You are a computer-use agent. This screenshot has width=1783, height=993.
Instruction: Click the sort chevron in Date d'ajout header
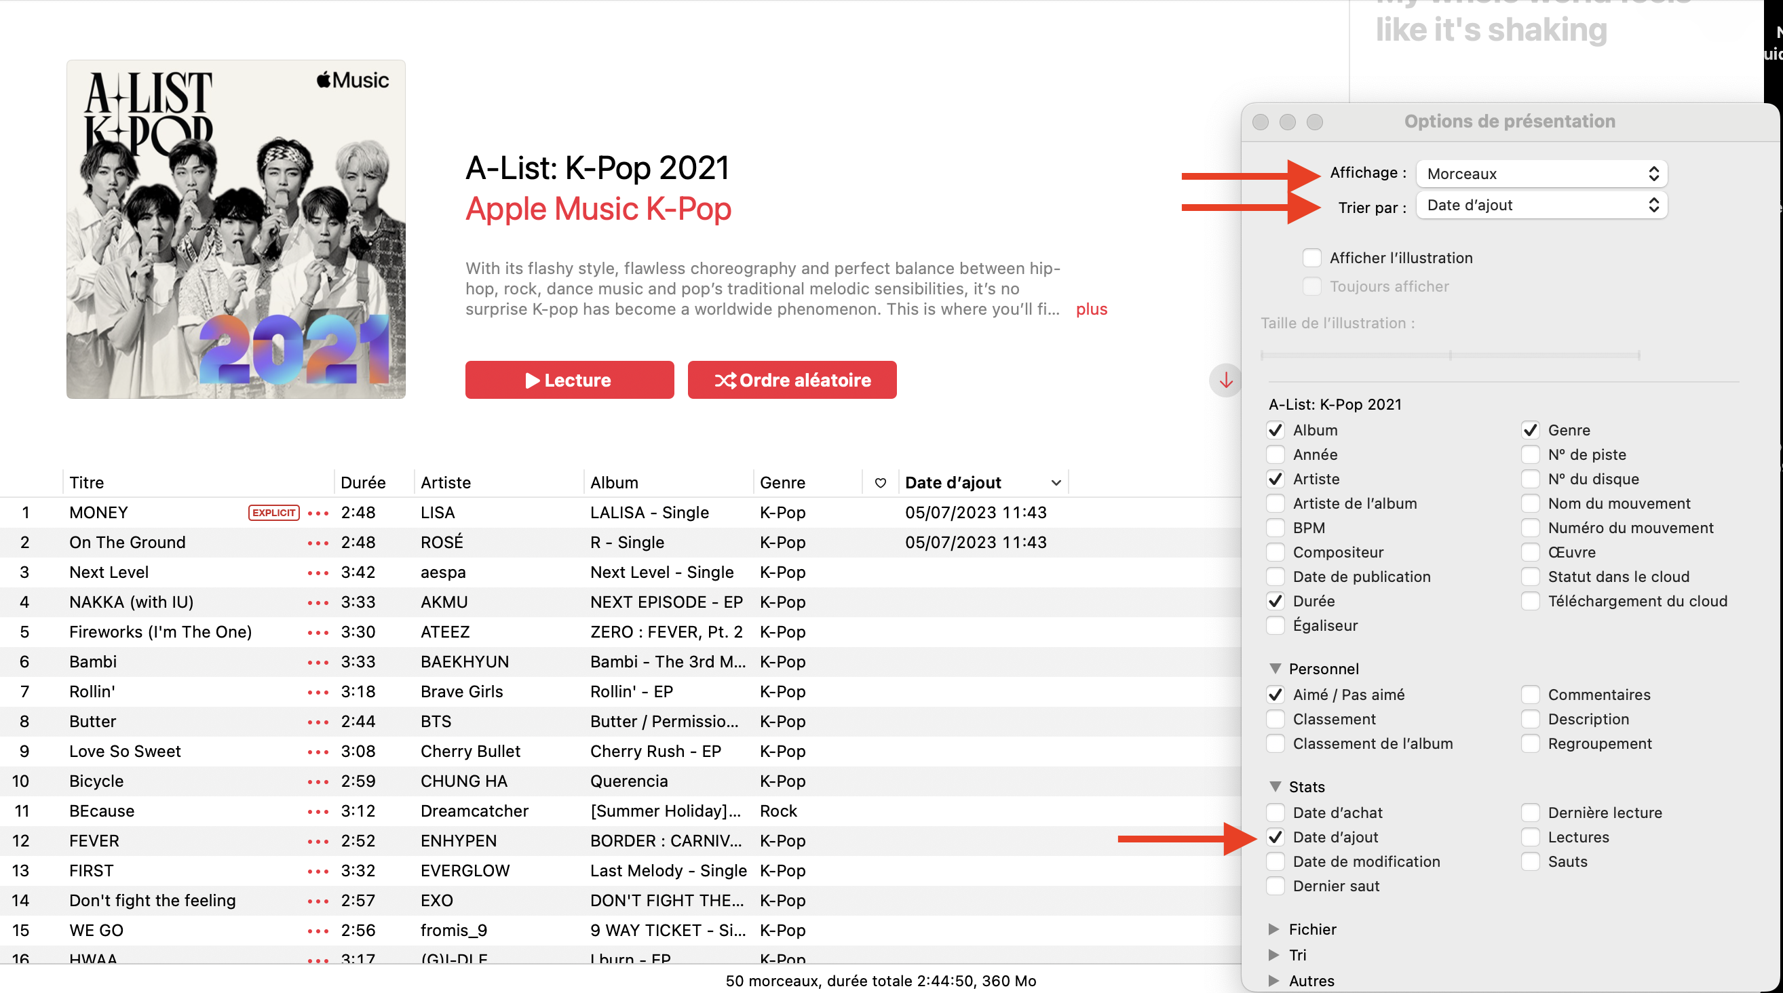(1056, 482)
